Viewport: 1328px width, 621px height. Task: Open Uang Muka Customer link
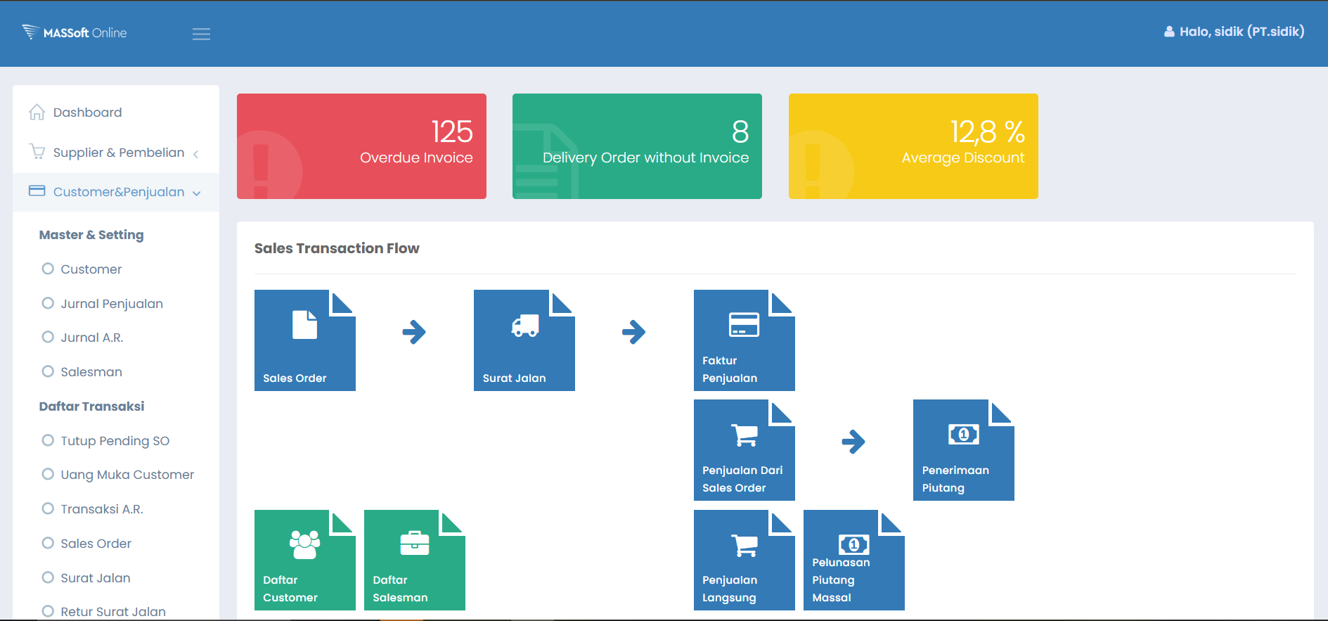click(x=127, y=475)
